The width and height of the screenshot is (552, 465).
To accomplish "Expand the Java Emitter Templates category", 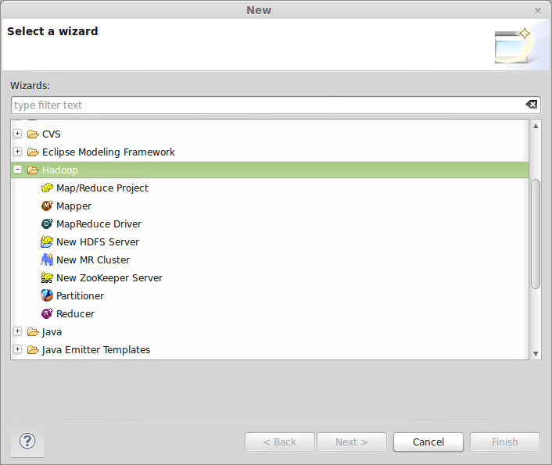I will tap(18, 349).
